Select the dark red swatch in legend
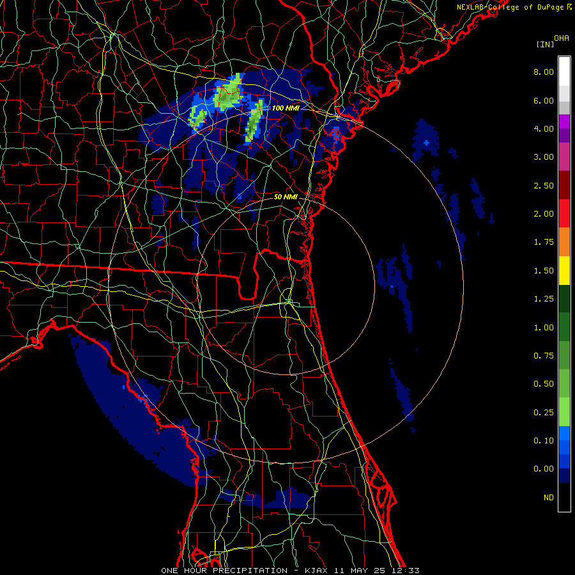The width and height of the screenshot is (575, 575). pyautogui.click(x=564, y=185)
